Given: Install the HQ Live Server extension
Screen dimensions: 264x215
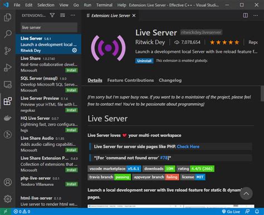Looking at the screenshot, I should [71, 130].
